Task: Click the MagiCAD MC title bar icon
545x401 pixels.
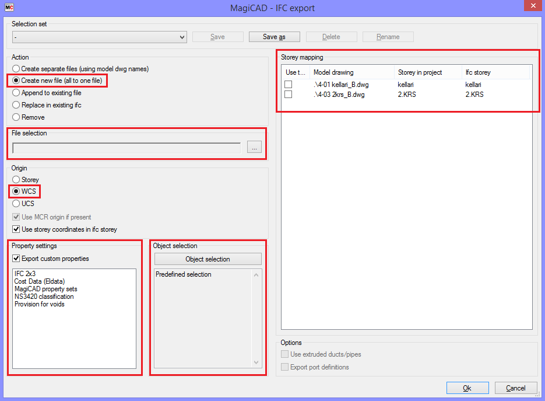Action: (x=9, y=8)
